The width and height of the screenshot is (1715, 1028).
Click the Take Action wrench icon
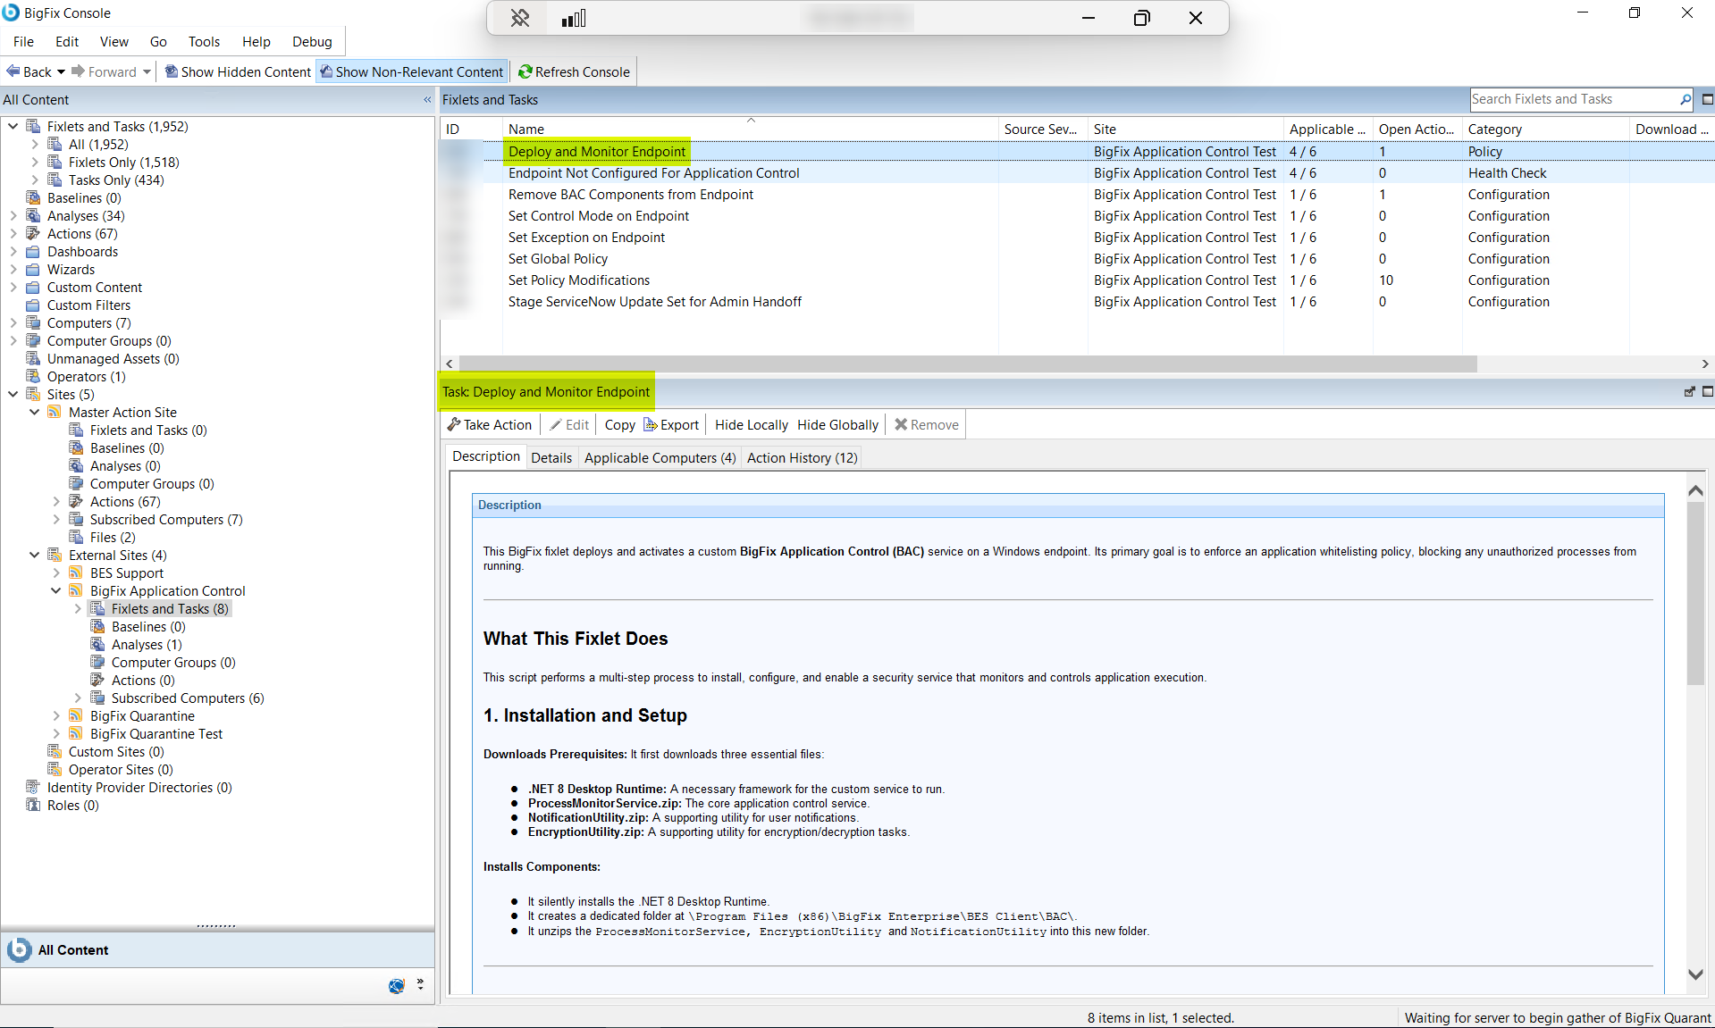click(455, 424)
